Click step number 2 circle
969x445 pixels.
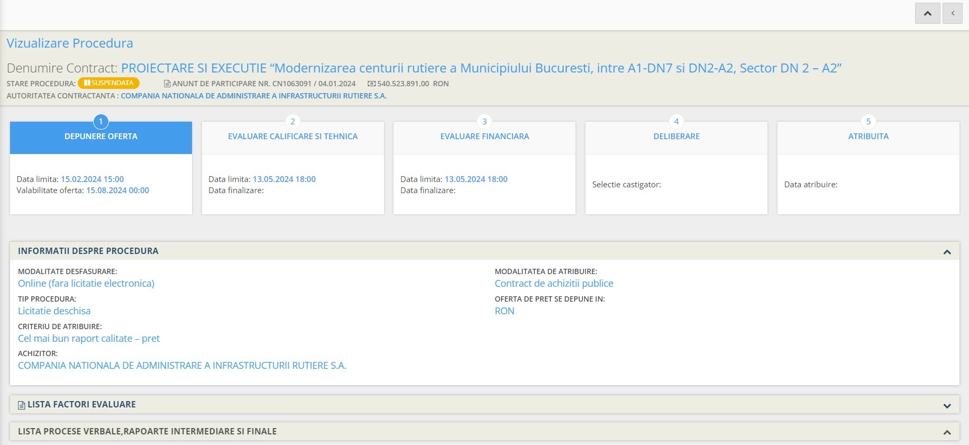click(292, 122)
